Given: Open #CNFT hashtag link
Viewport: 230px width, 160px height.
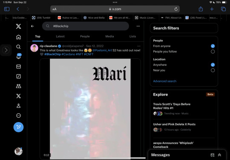Looking at the screenshot, I should click(89, 54).
